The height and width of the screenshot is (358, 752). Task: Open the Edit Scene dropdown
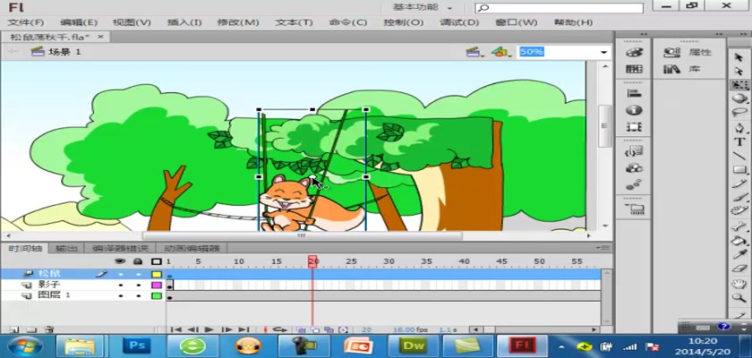pyautogui.click(x=474, y=52)
